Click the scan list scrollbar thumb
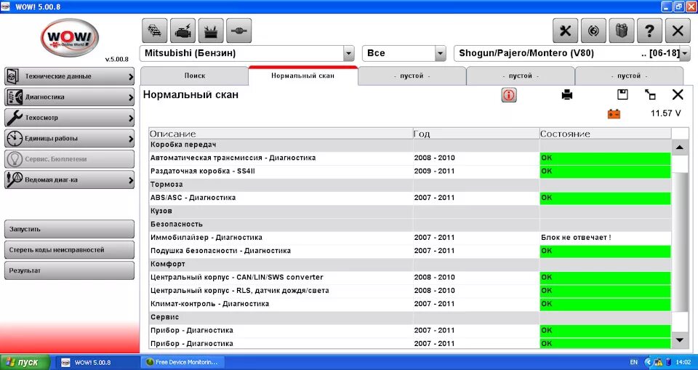Screen dimensions: 698x370 point(680,242)
